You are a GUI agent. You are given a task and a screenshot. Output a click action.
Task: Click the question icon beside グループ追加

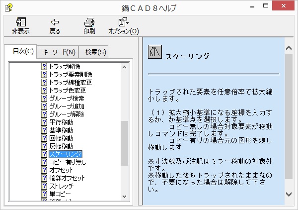(44, 106)
